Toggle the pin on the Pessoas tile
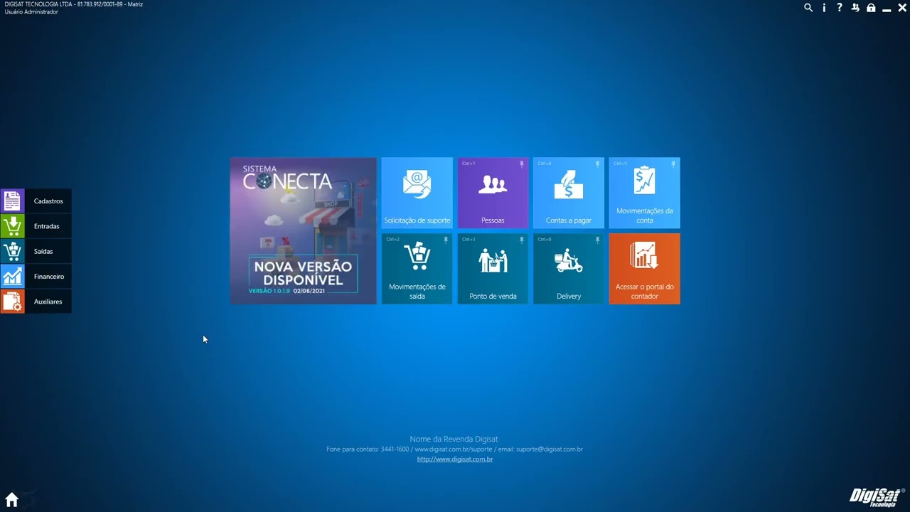Image resolution: width=910 pixels, height=512 pixels. coord(521,164)
